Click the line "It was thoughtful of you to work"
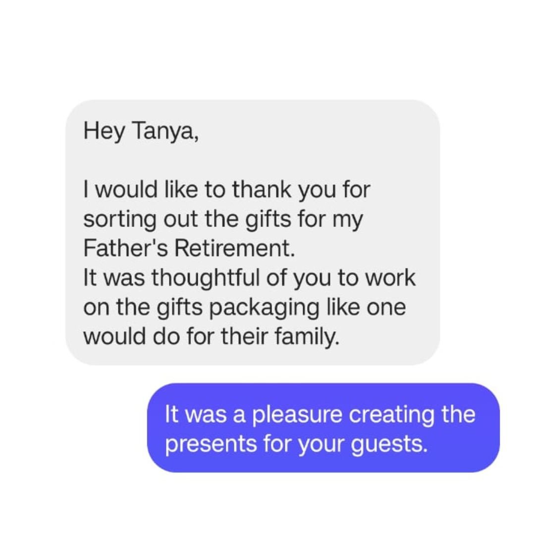This screenshot has height=535, width=535. (249, 278)
